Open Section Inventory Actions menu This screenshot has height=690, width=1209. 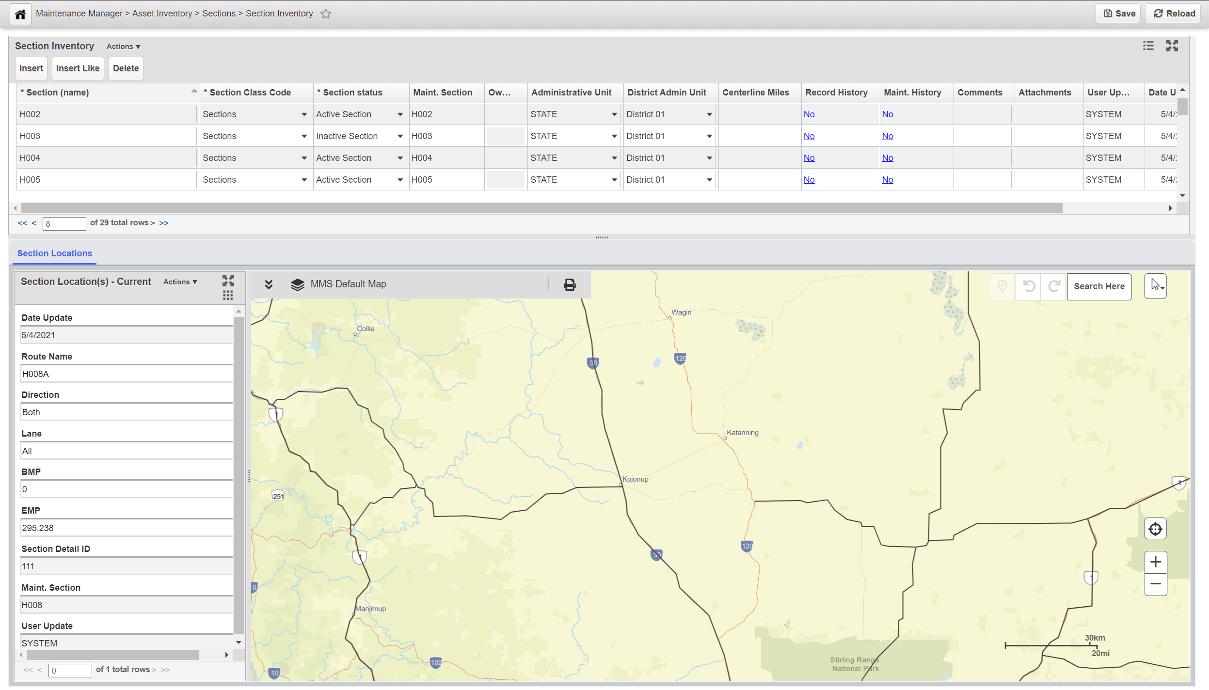123,47
